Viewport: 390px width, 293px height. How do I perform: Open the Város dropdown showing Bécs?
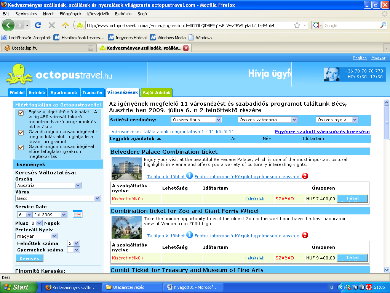click(58, 198)
